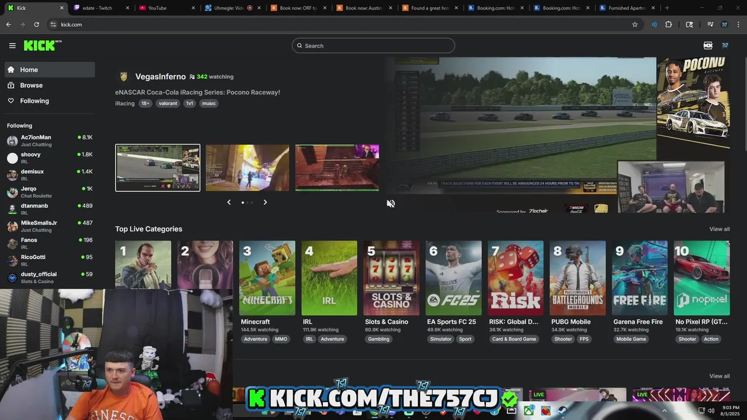Select the third carousel thumbnail with stairs
The height and width of the screenshot is (420, 747).
click(337, 168)
